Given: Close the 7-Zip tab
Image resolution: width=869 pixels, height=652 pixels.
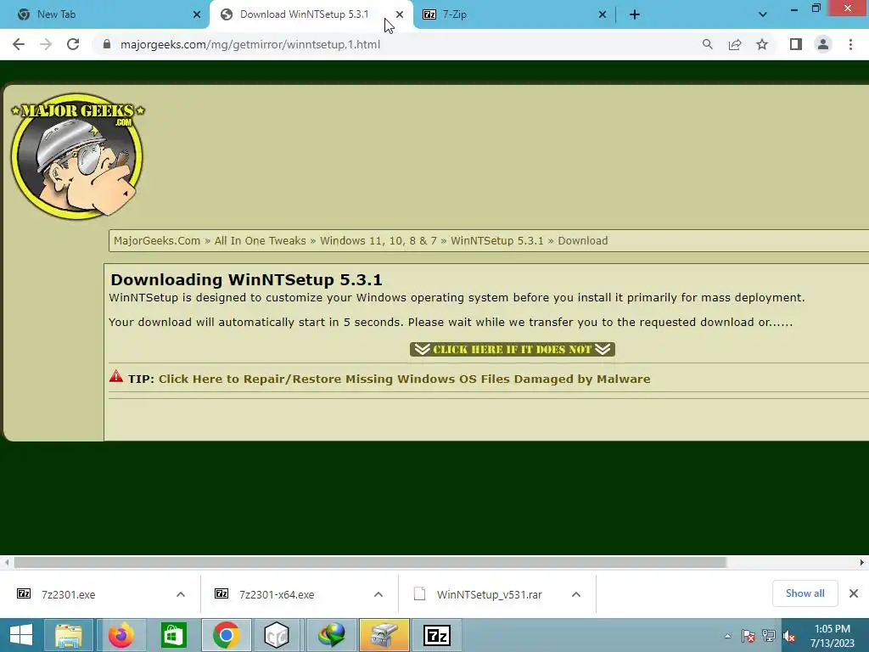Looking at the screenshot, I should [603, 15].
